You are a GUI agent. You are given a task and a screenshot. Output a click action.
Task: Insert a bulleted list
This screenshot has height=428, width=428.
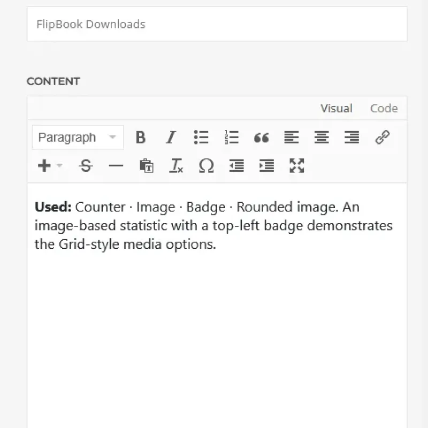201,137
